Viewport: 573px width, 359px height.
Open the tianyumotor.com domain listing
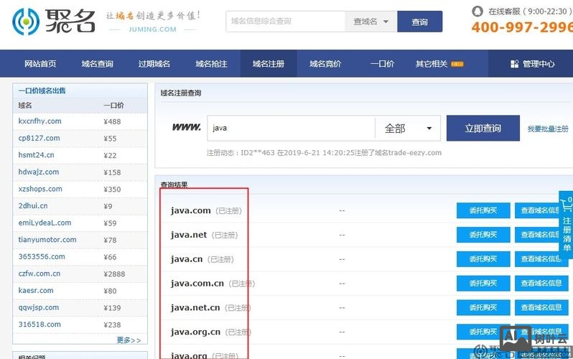(x=47, y=240)
